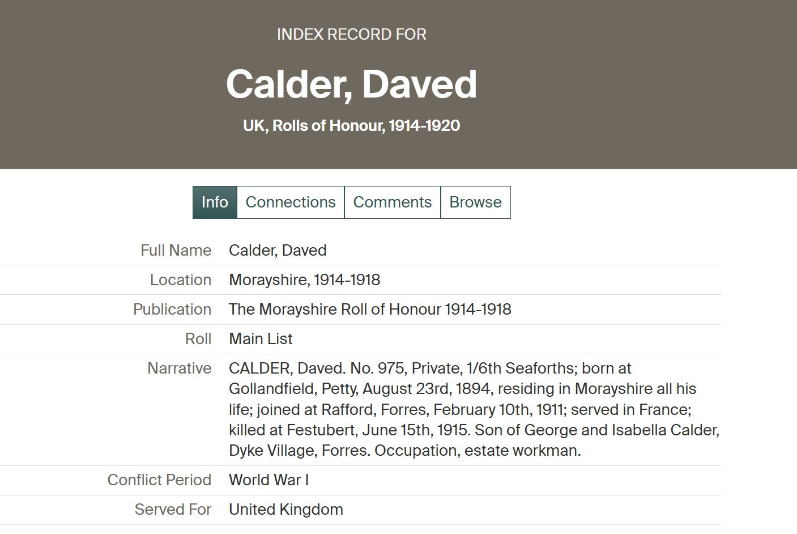Click the Location field label
The width and height of the screenshot is (797, 534).
click(180, 280)
